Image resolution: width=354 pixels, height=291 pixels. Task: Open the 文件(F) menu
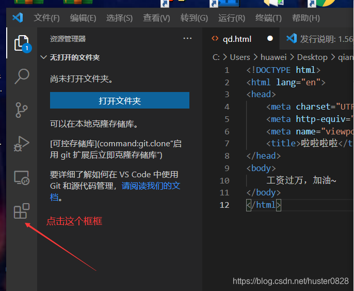(47, 18)
